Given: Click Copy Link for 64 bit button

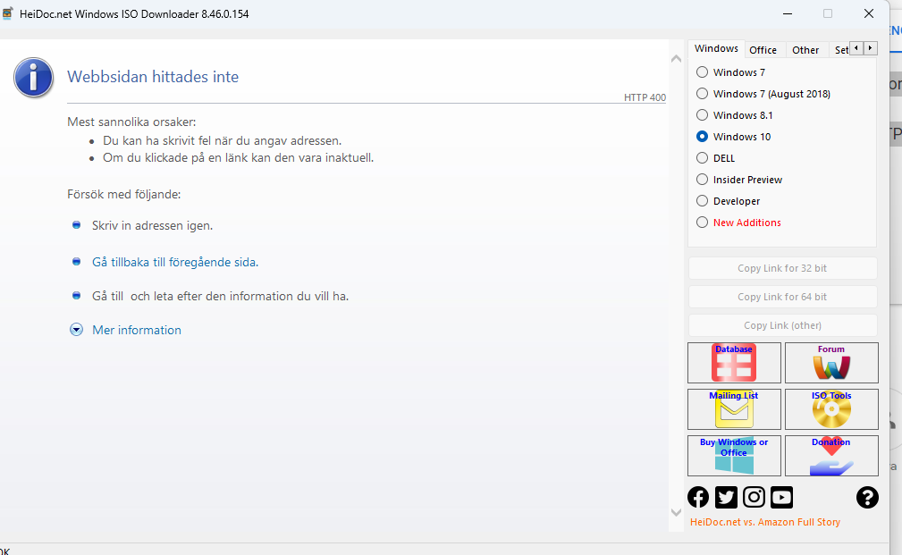Looking at the screenshot, I should pos(782,297).
